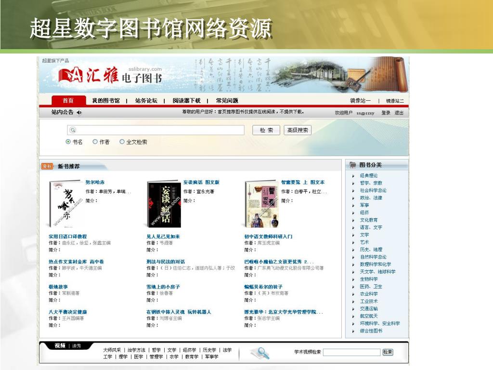
Task: Click the magnifier icon in the search box
Action: [73, 130]
